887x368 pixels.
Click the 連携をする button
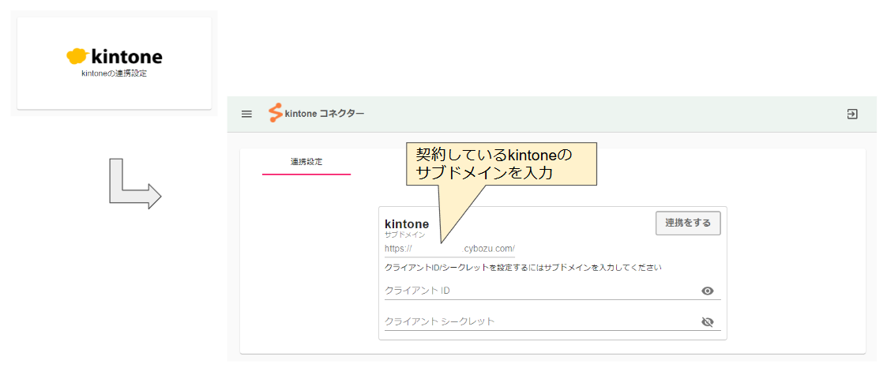pos(688,223)
